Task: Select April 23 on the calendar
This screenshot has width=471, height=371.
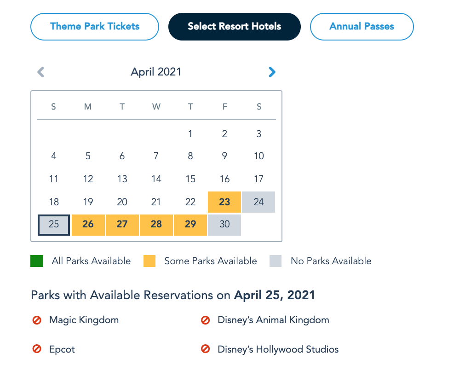Action: [224, 202]
